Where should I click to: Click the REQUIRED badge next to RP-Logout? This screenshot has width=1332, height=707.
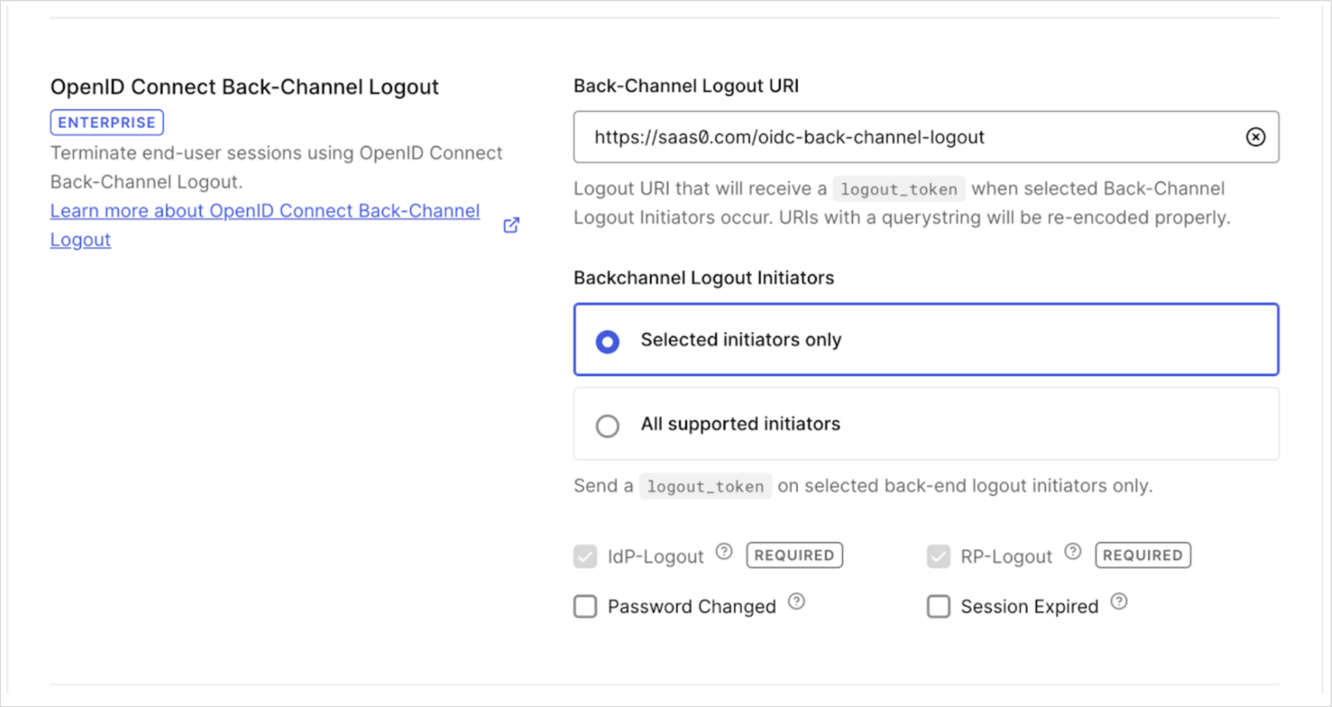[x=1142, y=555]
